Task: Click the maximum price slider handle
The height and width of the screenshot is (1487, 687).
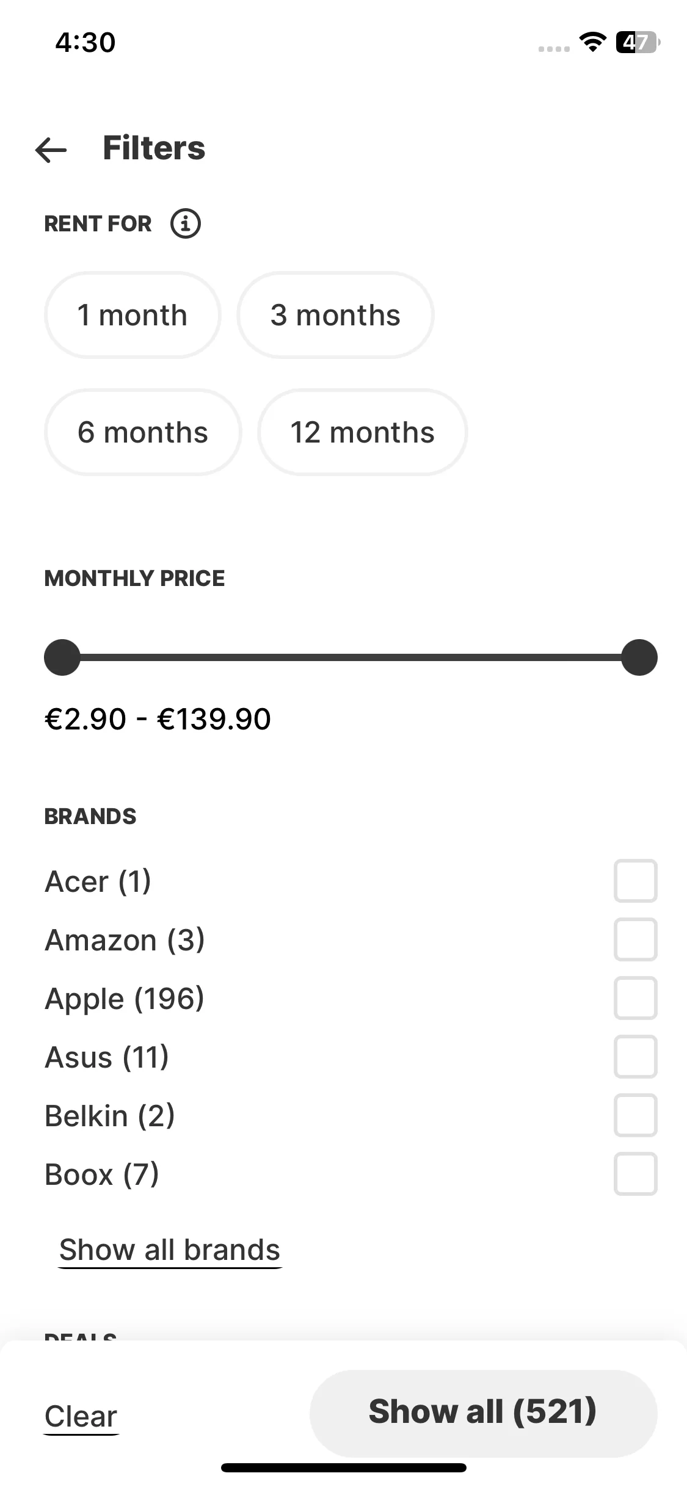Action: tap(639, 657)
